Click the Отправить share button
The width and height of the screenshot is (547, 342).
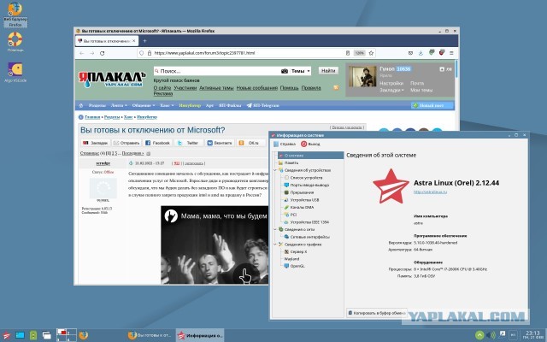(126, 143)
